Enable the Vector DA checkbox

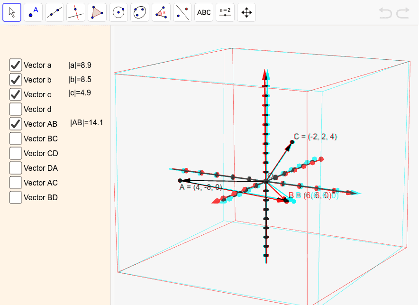[16, 168]
